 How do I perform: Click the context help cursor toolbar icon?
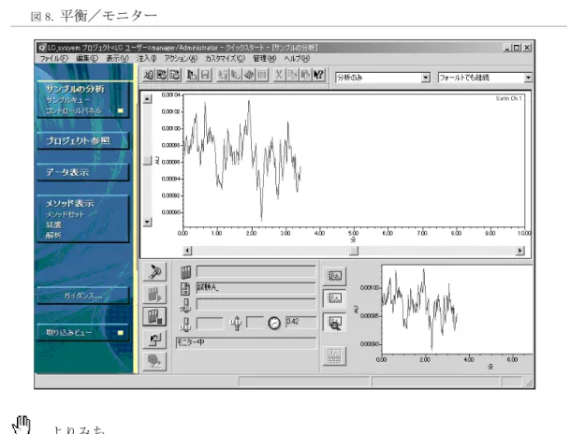point(319,75)
